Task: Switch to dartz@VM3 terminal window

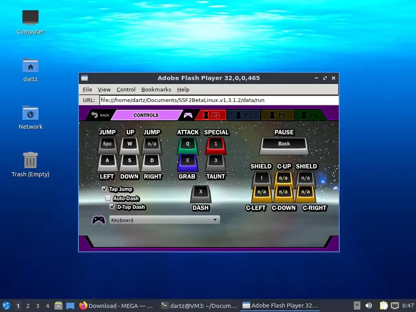Action: (199, 305)
